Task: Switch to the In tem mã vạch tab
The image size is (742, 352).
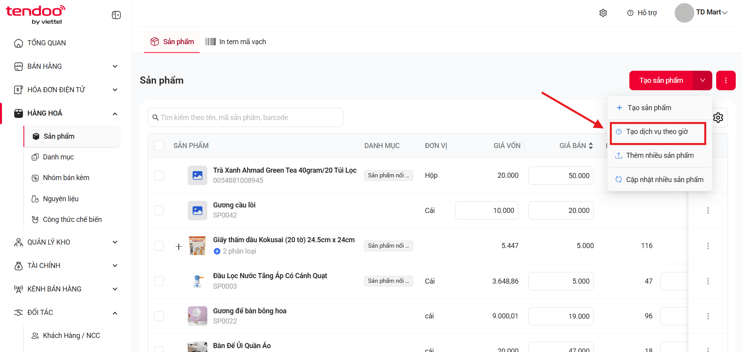Action: point(236,42)
